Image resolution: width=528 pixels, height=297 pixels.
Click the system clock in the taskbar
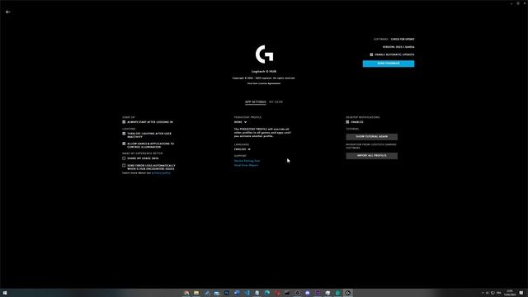(510, 293)
